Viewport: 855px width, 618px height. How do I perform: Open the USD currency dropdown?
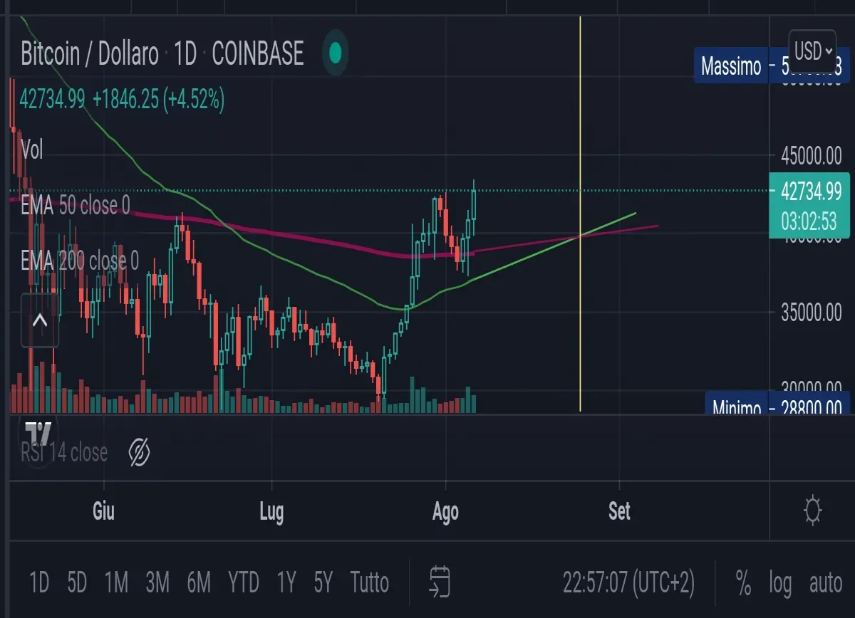click(x=812, y=51)
